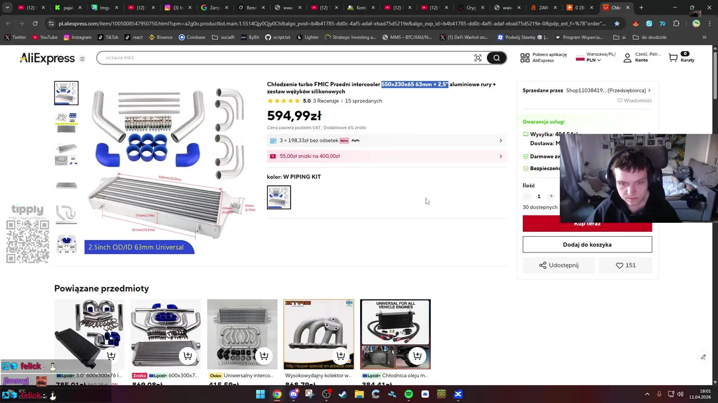
Task: Open Spotify from the taskbar
Action: [408, 395]
